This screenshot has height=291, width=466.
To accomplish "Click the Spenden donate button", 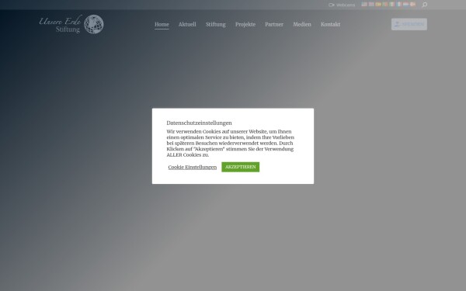I will (409, 24).
